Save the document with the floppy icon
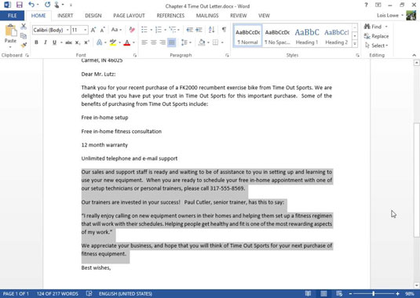The height and width of the screenshot is (298, 420). tap(20, 5)
